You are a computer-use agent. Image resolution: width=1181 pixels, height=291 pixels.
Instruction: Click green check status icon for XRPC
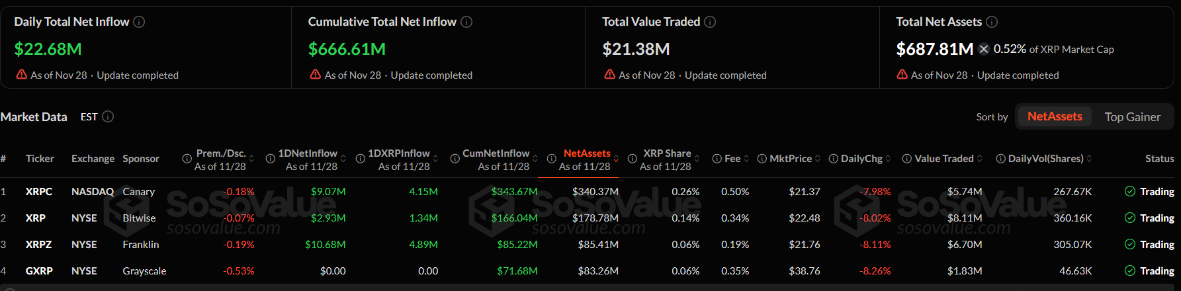(1130, 191)
